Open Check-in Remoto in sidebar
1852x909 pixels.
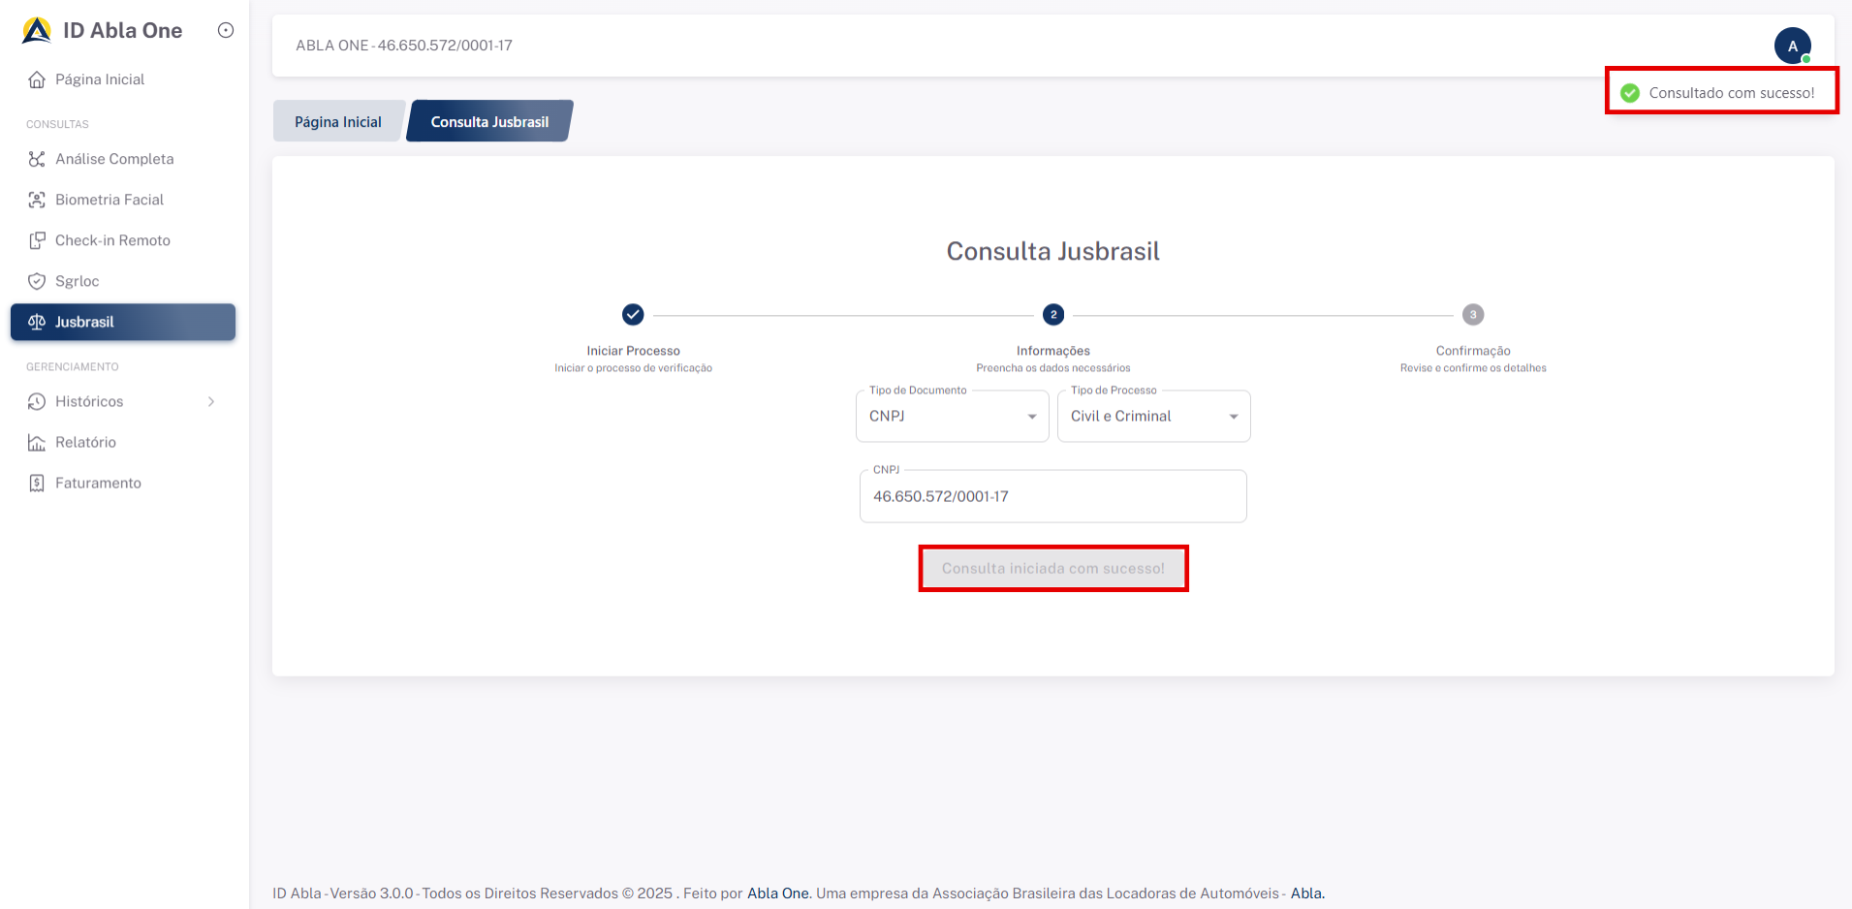[x=112, y=240]
